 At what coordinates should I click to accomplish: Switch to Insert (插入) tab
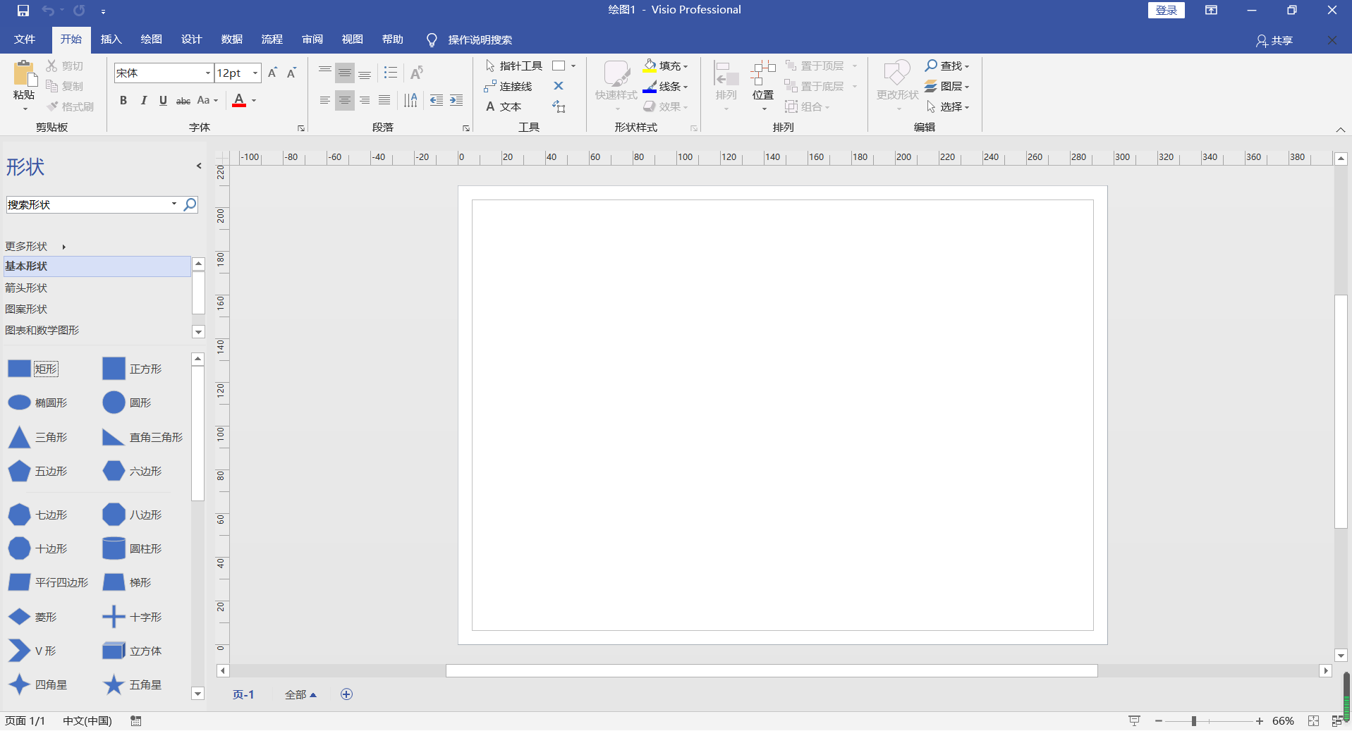pos(111,39)
